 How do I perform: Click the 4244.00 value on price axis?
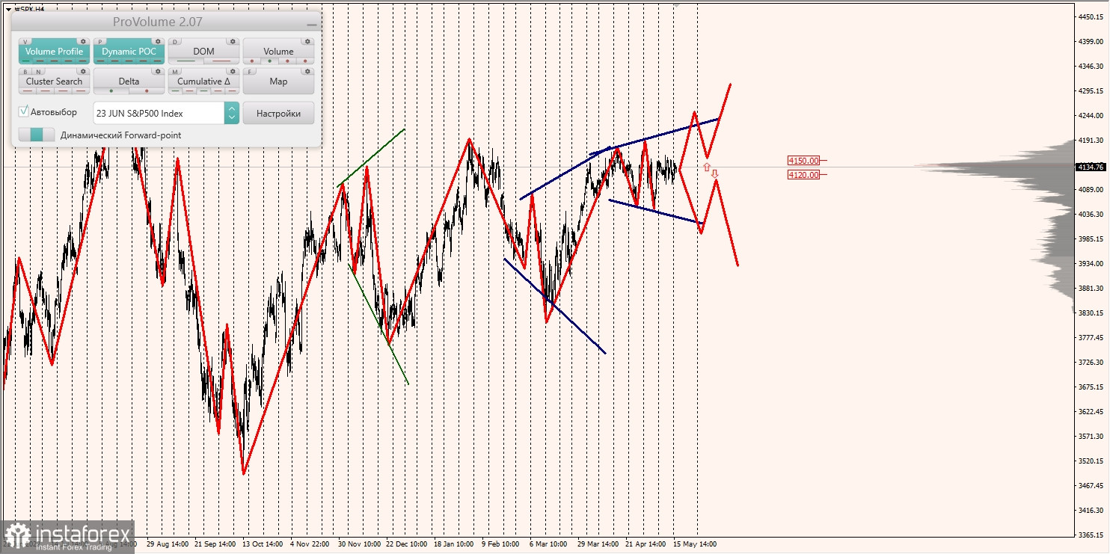1091,115
